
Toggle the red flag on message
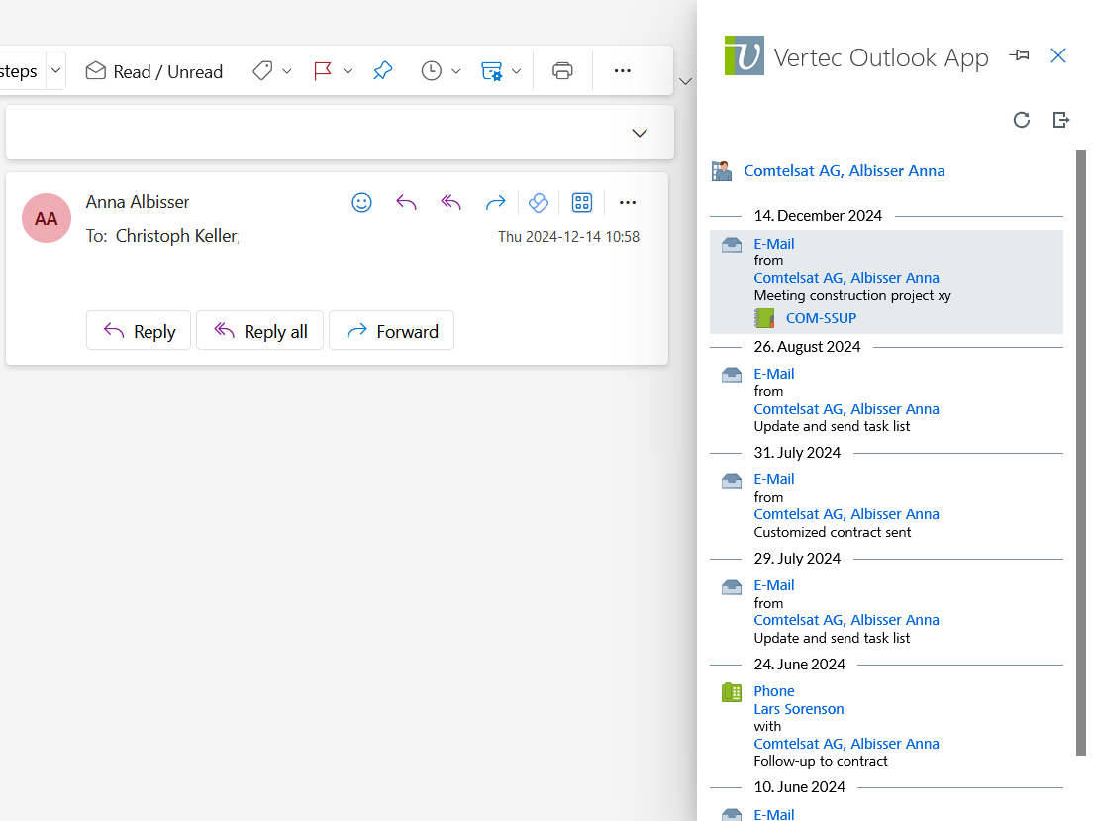pos(322,71)
